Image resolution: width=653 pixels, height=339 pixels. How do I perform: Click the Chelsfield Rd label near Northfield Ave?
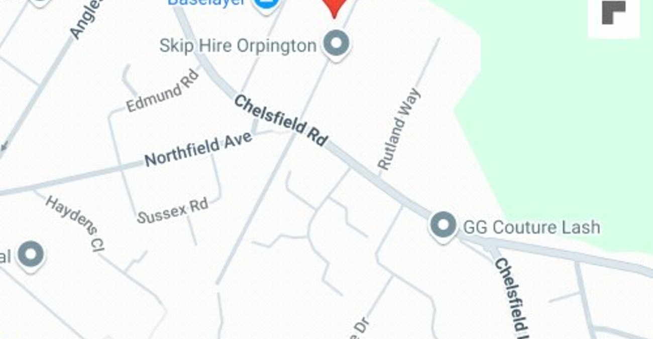(281, 121)
